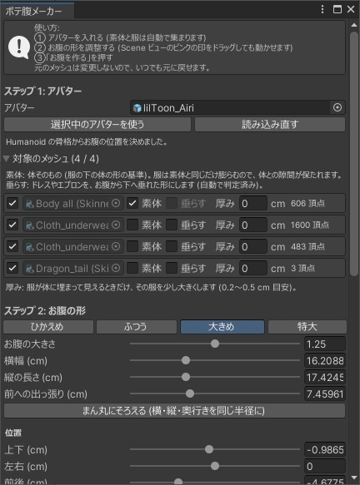Enable 垂らす for the 1600-vertex Cloth_underwear row
The width and height of the screenshot is (360, 485).
pos(172,225)
